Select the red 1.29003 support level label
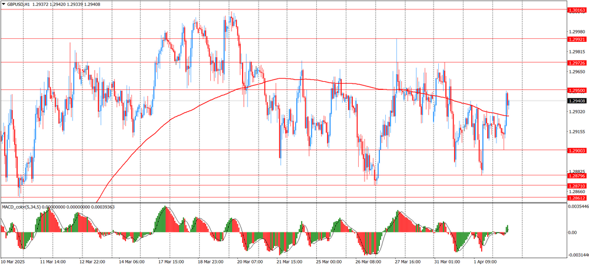Viewport: 589px width, 266px height. point(577,150)
